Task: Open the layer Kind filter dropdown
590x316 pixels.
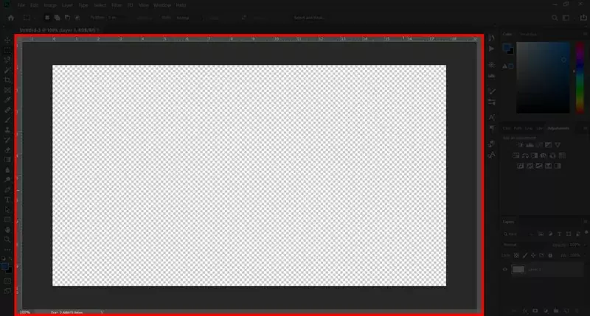Action: point(518,234)
